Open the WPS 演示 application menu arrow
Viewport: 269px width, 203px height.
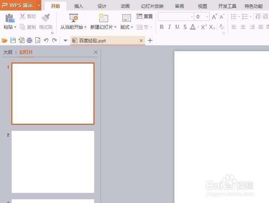tap(39, 5)
